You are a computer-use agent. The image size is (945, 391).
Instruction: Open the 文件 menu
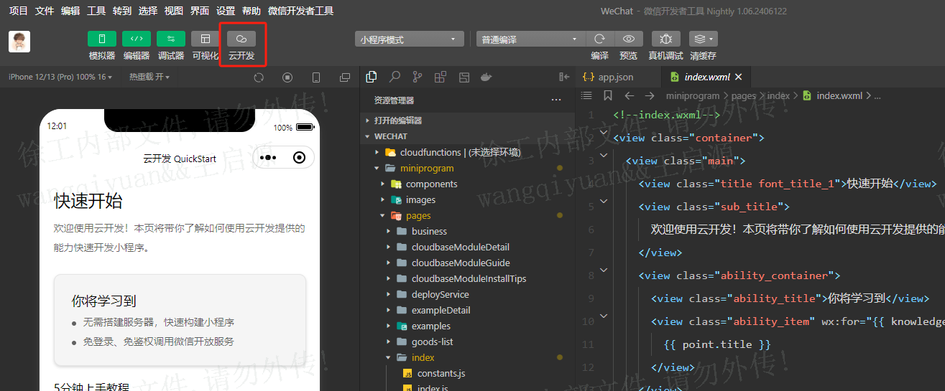tap(45, 11)
